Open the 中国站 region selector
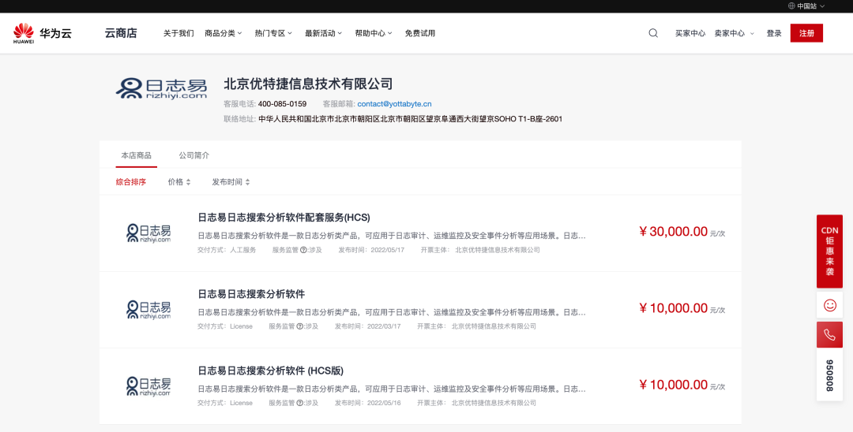The width and height of the screenshot is (853, 432). click(806, 6)
